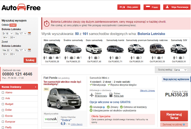191x129 pixels.
Task: Click the Ecovia supplier logo
Action: tap(51, 119)
